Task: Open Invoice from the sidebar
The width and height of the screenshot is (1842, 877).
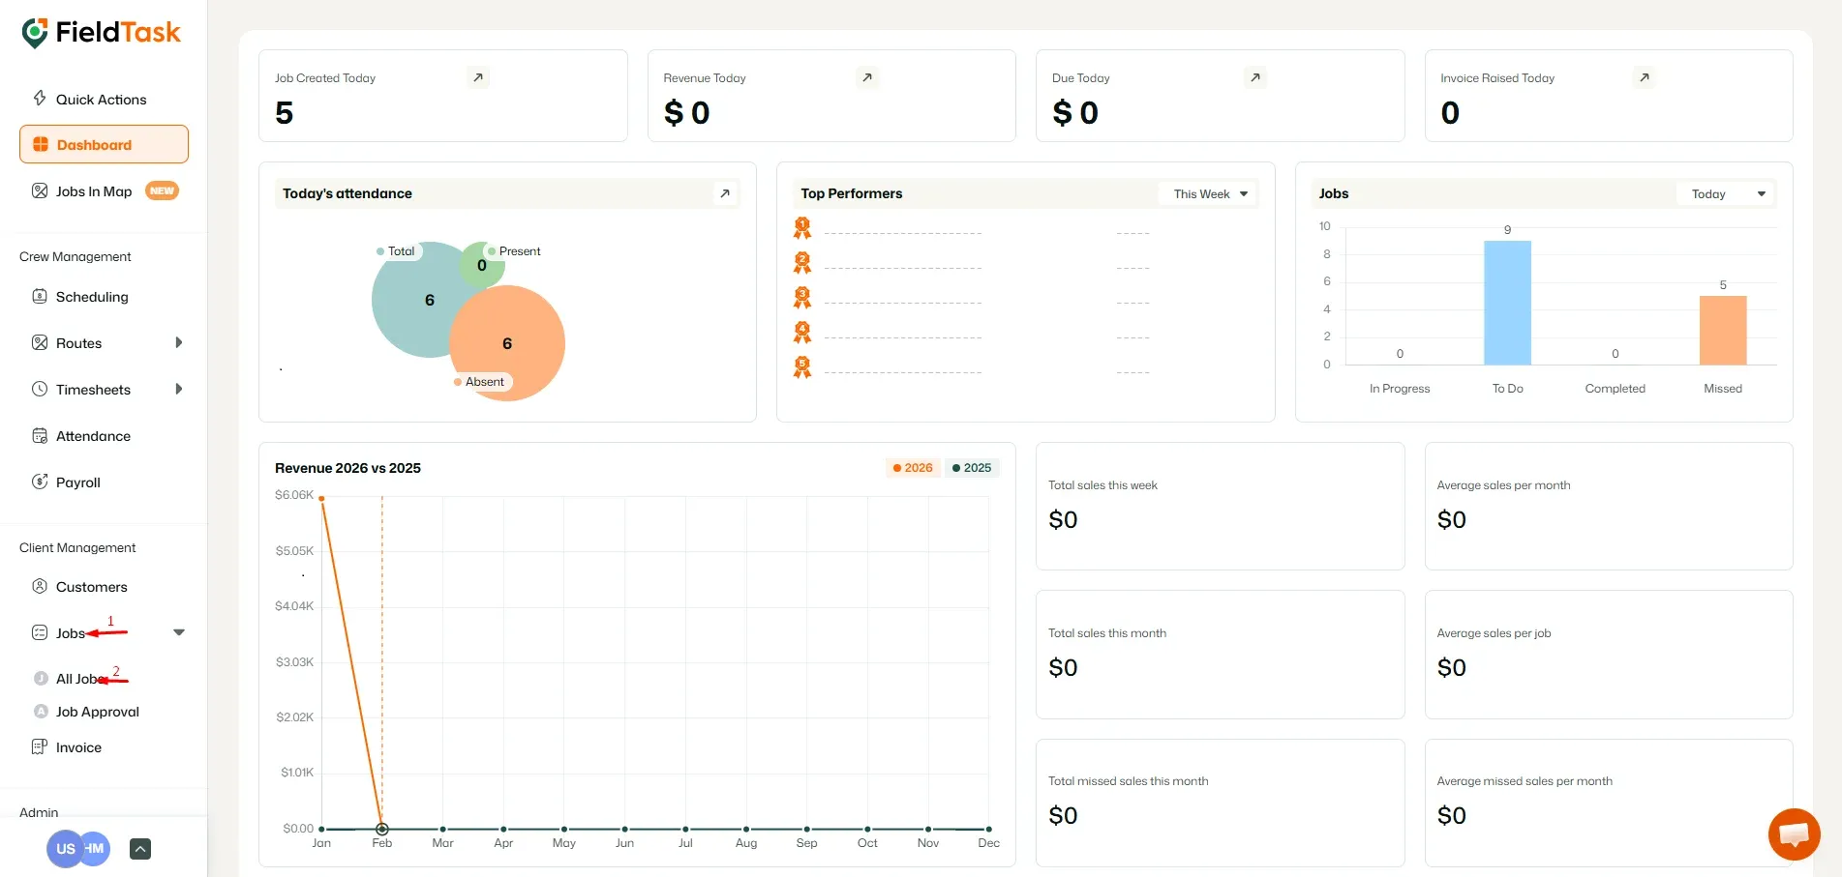Action: tap(77, 746)
